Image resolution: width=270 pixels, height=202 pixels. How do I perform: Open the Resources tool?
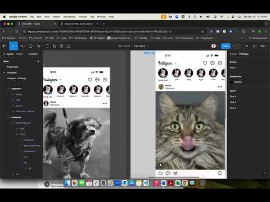[54, 46]
